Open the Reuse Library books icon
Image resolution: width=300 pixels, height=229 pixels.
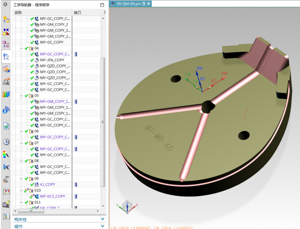tap(6, 94)
